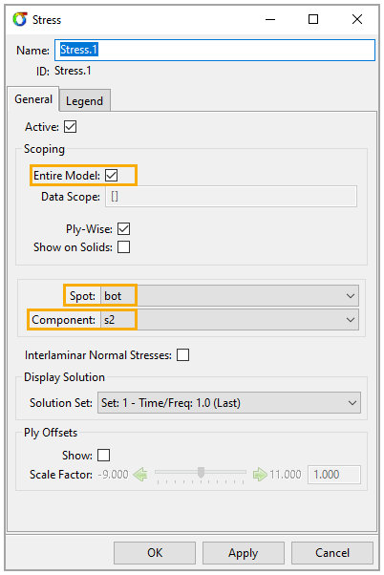This screenshot has width=384, height=575.
Task: Open the Solution Set dropdown
Action: pos(229,403)
